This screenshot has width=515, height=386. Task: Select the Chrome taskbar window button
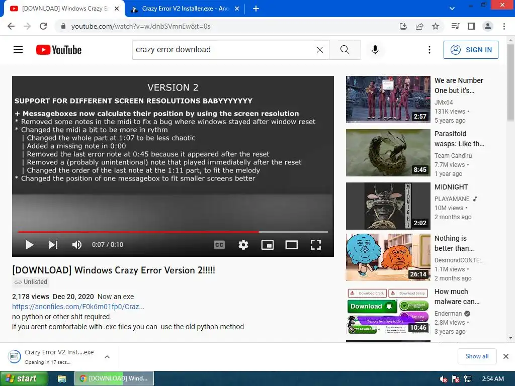click(114, 378)
